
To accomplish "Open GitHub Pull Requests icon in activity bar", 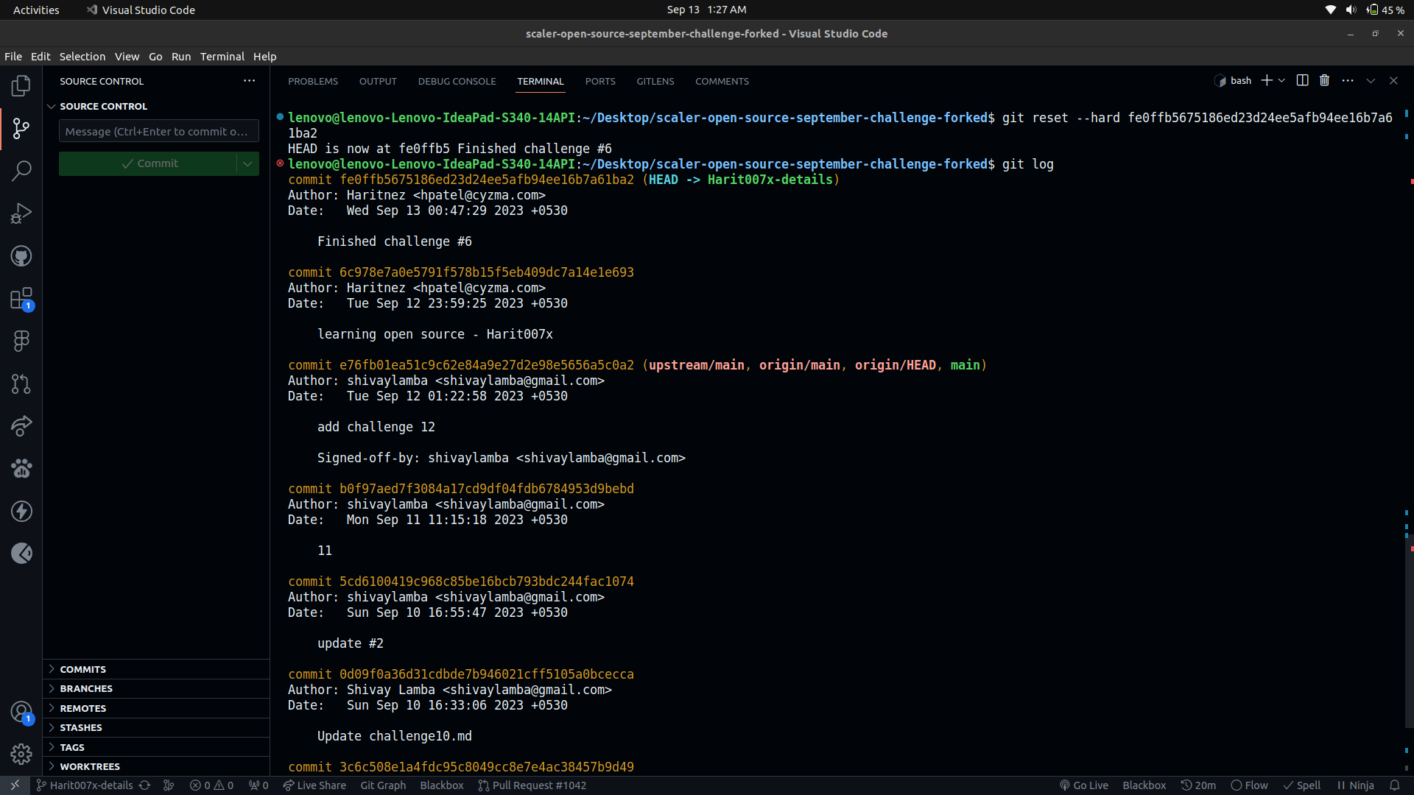I will point(21,384).
